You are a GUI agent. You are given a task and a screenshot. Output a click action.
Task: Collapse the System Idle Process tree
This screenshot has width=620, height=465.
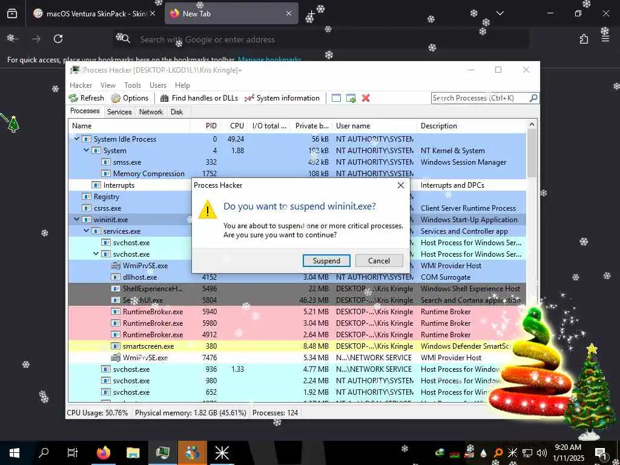coord(77,139)
